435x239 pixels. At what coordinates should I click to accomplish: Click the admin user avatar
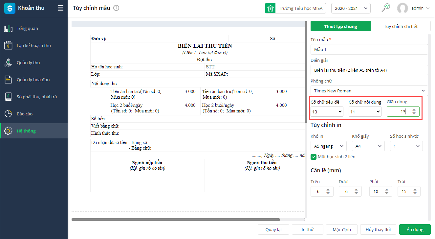pos(402,8)
